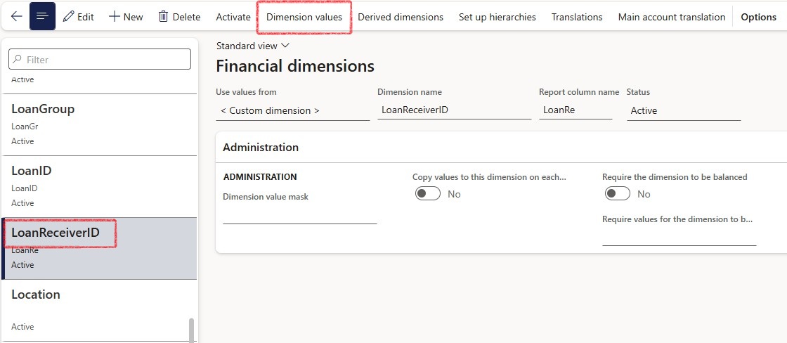Click the Status field showing Active
Screen dimensions: 787x343
point(684,110)
